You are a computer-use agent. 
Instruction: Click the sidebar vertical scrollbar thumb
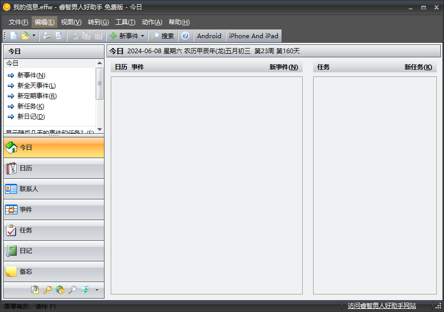pos(99,84)
